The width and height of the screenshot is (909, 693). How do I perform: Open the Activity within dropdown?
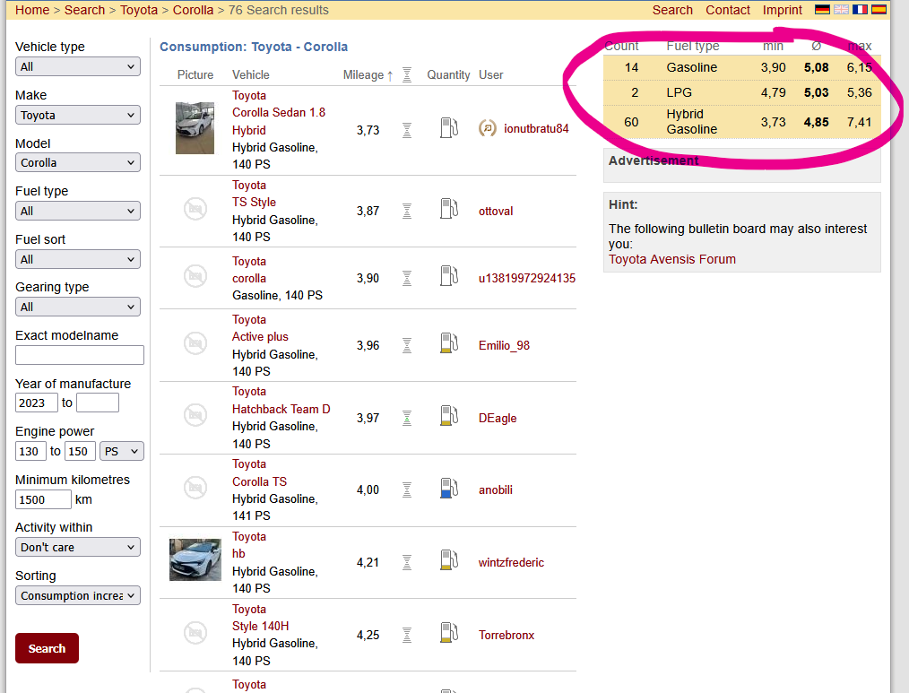pos(78,547)
